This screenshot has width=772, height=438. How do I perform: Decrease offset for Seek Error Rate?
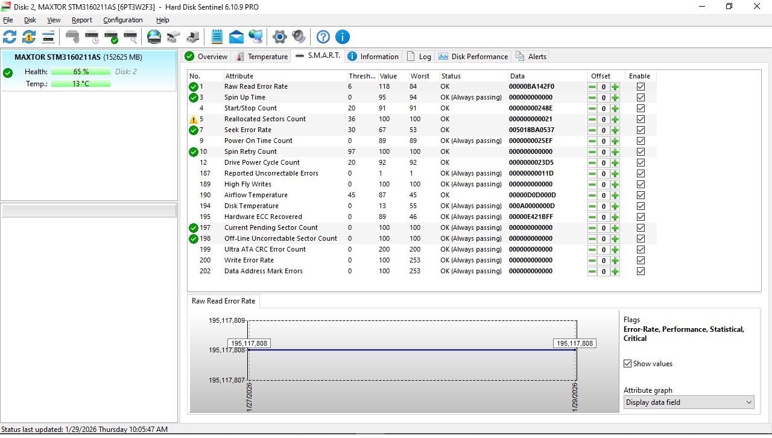tap(592, 130)
